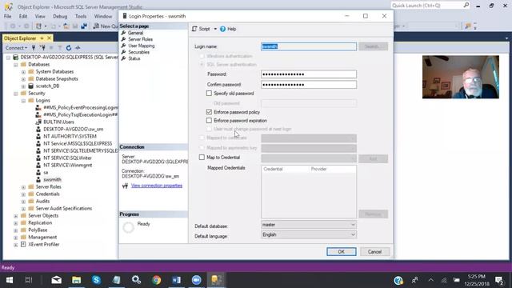512x288 pixels.
Task: Expand the Server Roles folder node
Action: (23, 187)
